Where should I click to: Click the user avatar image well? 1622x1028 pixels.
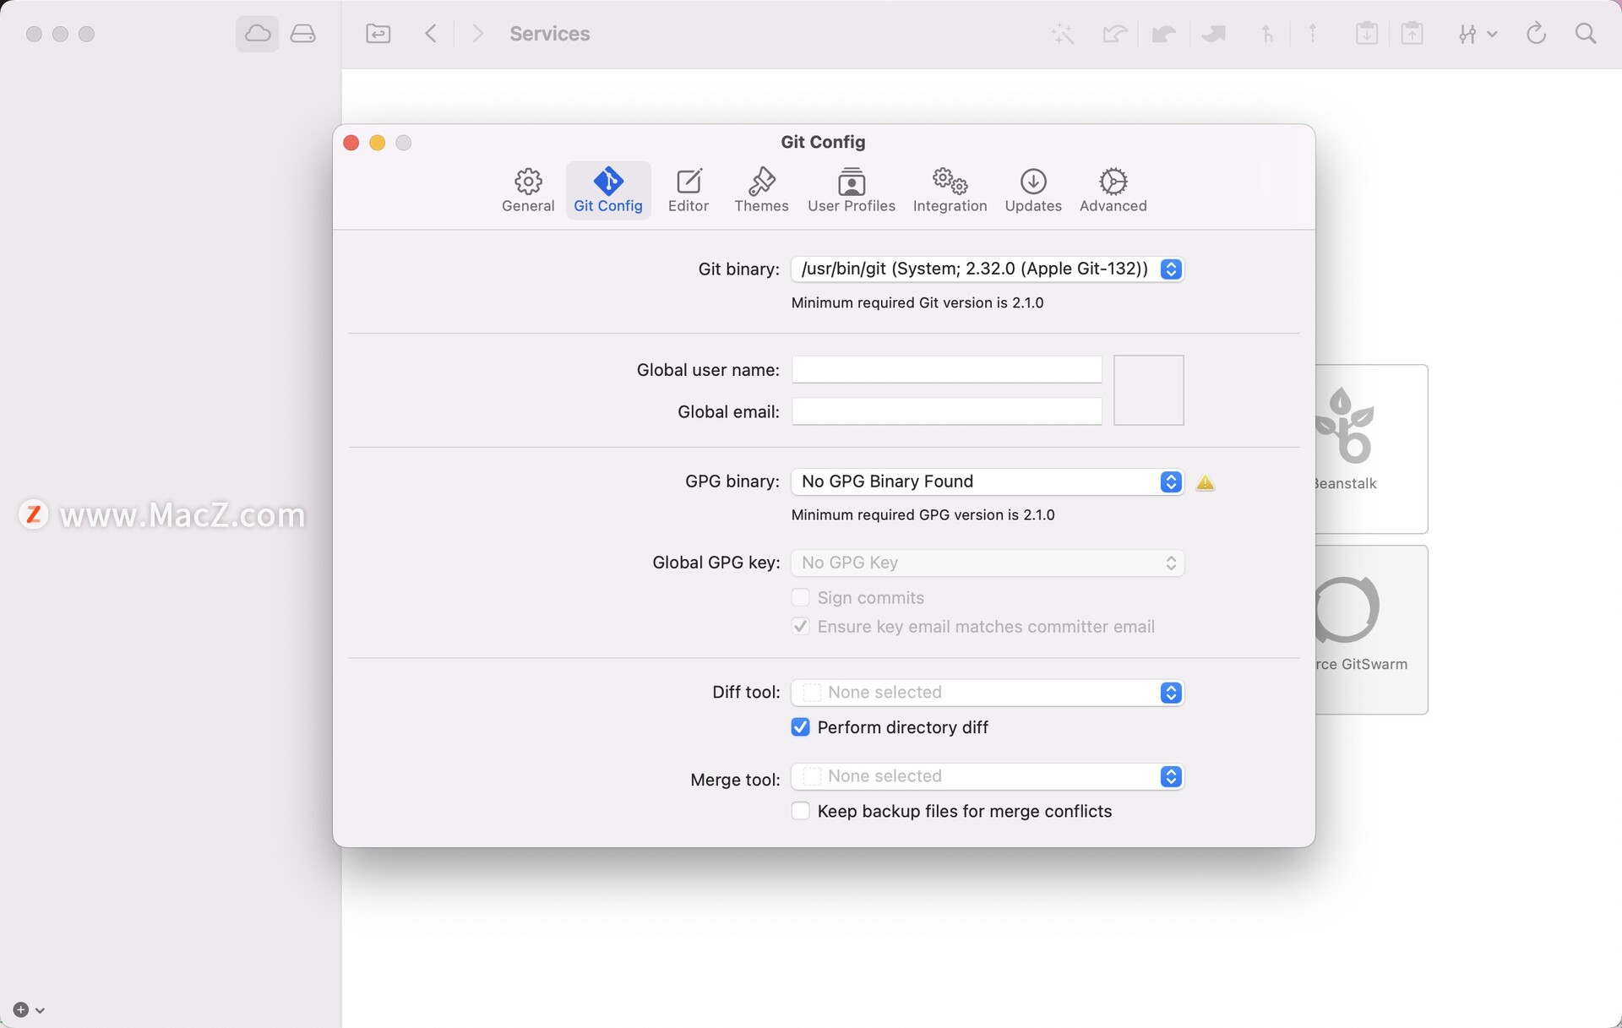[1148, 390]
